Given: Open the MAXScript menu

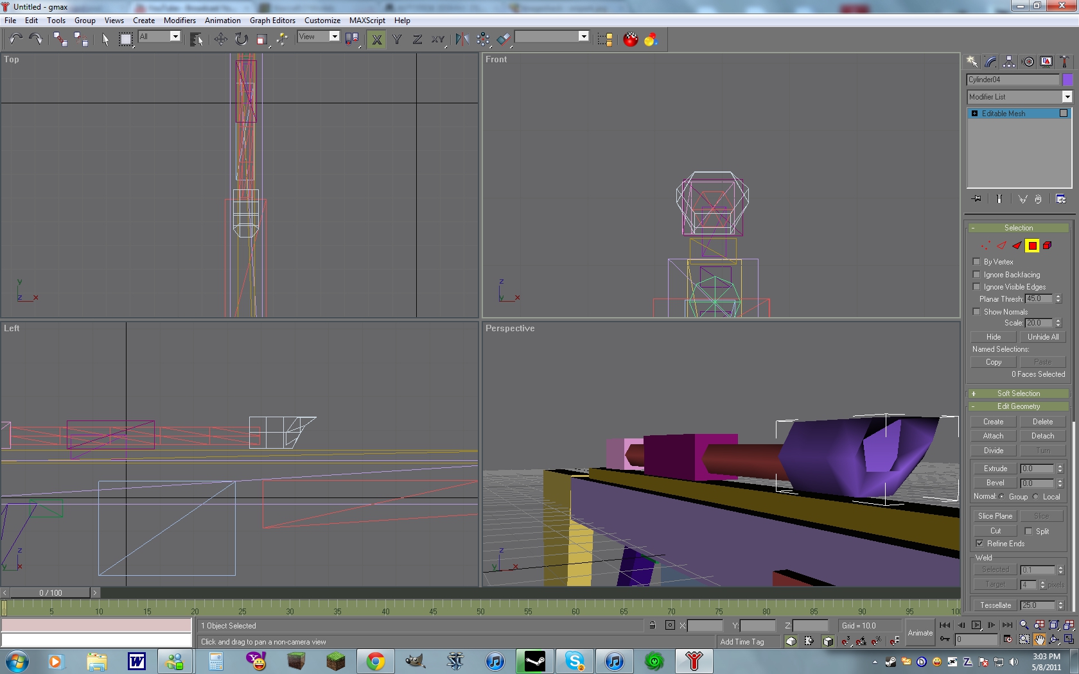Looking at the screenshot, I should click(x=367, y=21).
